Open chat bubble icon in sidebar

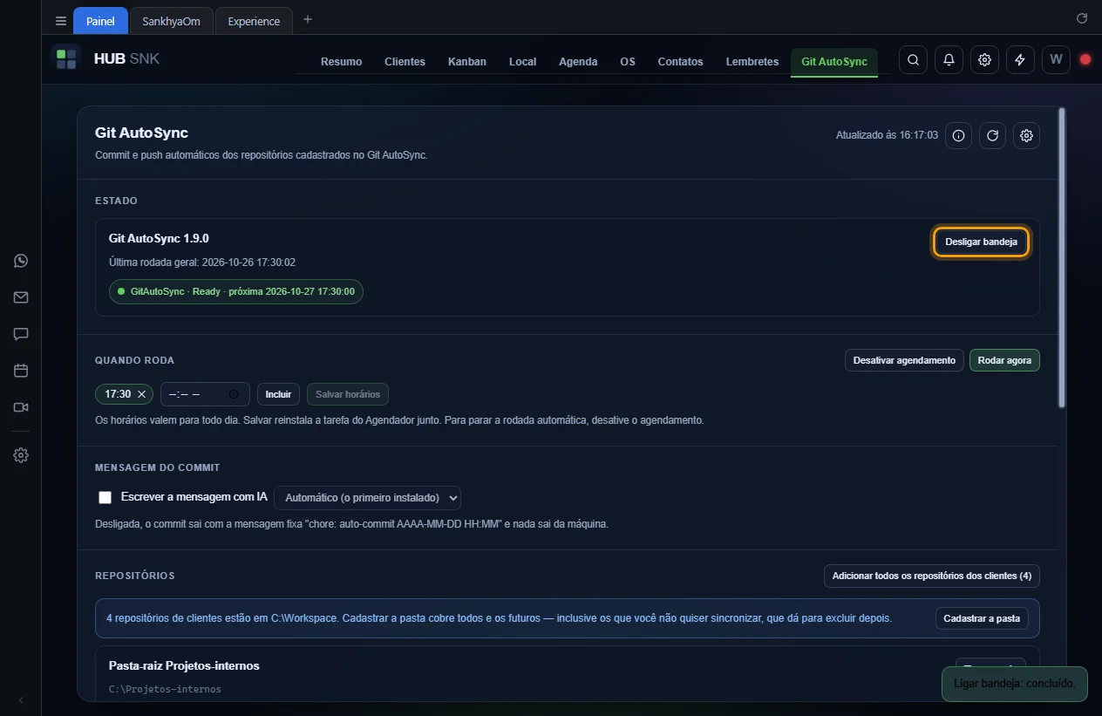point(21,334)
